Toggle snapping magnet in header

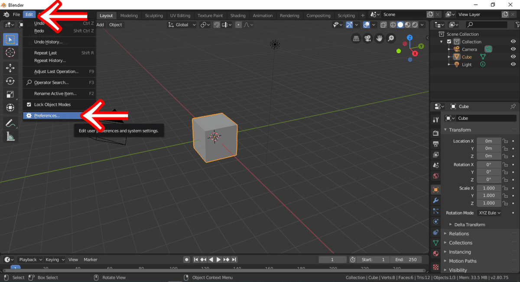pos(217,25)
